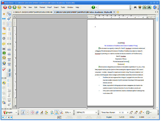
Task: Click the red checkmark spell check icon
Action: (x=4, y=70)
